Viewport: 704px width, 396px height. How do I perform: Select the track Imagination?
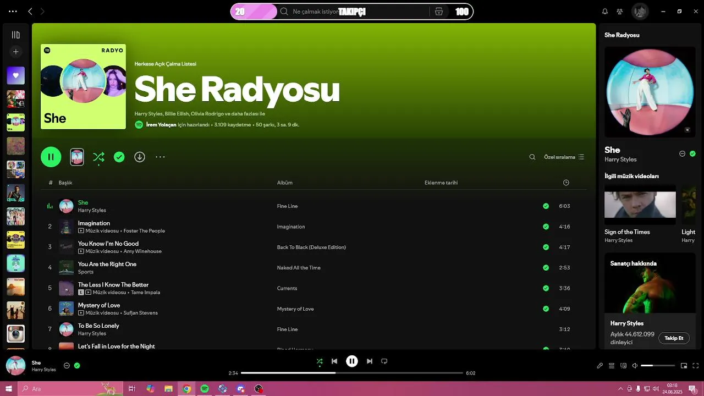click(94, 223)
